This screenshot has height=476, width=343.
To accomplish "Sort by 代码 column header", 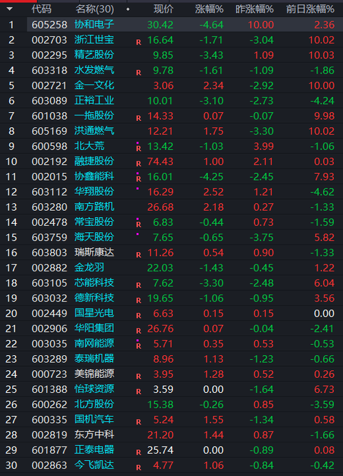I will tap(42, 9).
